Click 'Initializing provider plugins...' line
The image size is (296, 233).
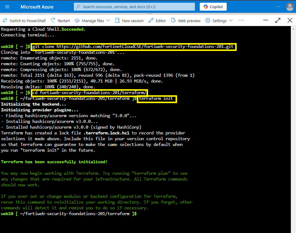[x=40, y=110]
